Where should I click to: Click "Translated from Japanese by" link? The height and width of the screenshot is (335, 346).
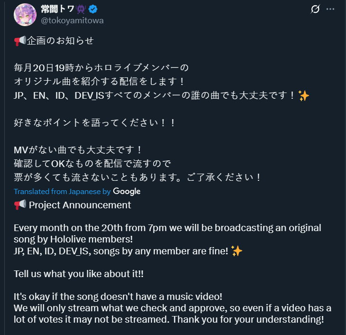pyautogui.click(x=62, y=192)
